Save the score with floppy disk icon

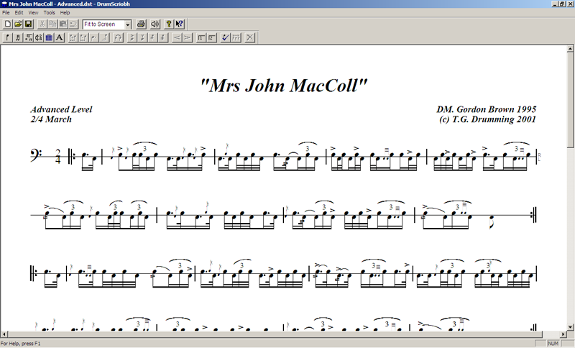[x=28, y=24]
